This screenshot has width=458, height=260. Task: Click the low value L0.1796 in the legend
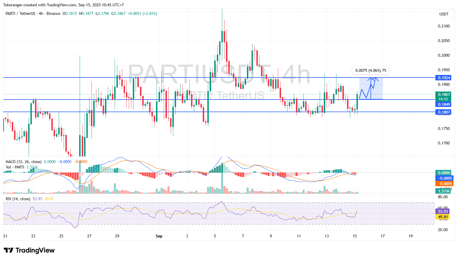coord(102,13)
